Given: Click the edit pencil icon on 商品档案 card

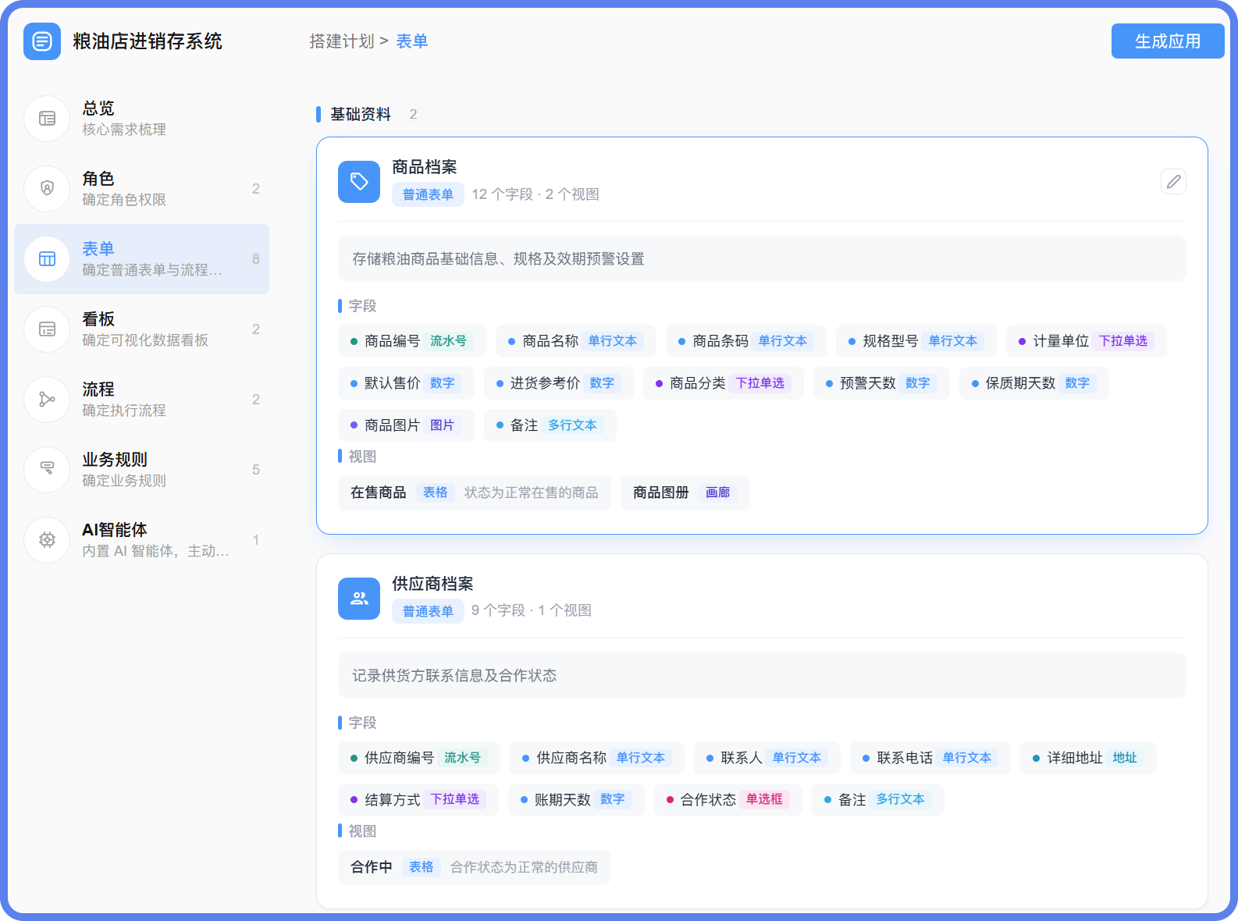Looking at the screenshot, I should pyautogui.click(x=1173, y=182).
